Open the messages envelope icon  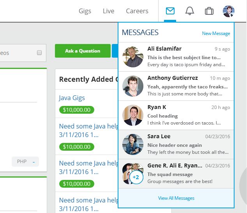170,11
